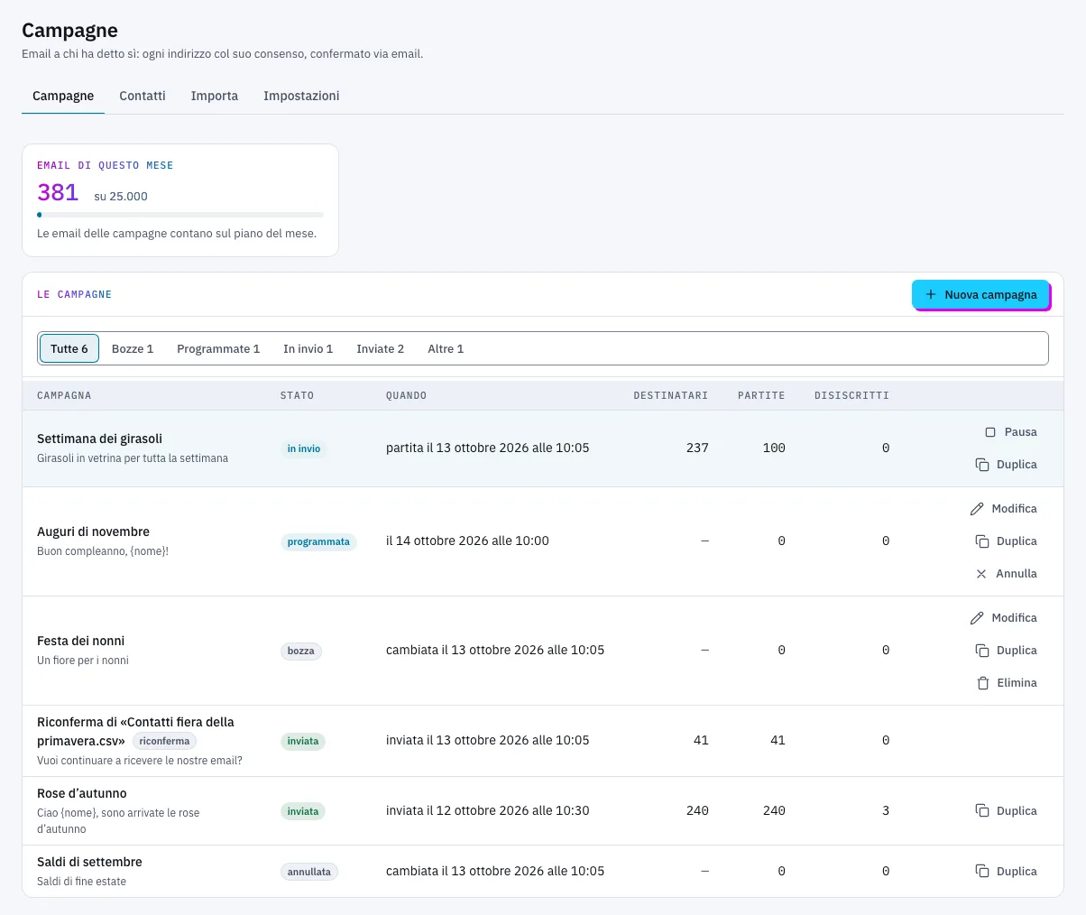Viewport: 1086px width, 915px height.
Task: Click the 'annullata' status badge
Action: (x=309, y=873)
